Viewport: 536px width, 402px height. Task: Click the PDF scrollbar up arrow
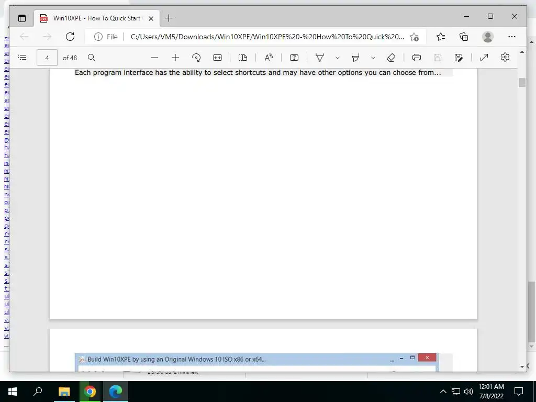[x=522, y=52]
